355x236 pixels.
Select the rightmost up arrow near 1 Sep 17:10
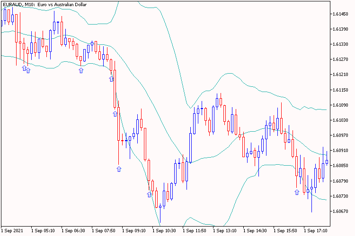pos(297,192)
